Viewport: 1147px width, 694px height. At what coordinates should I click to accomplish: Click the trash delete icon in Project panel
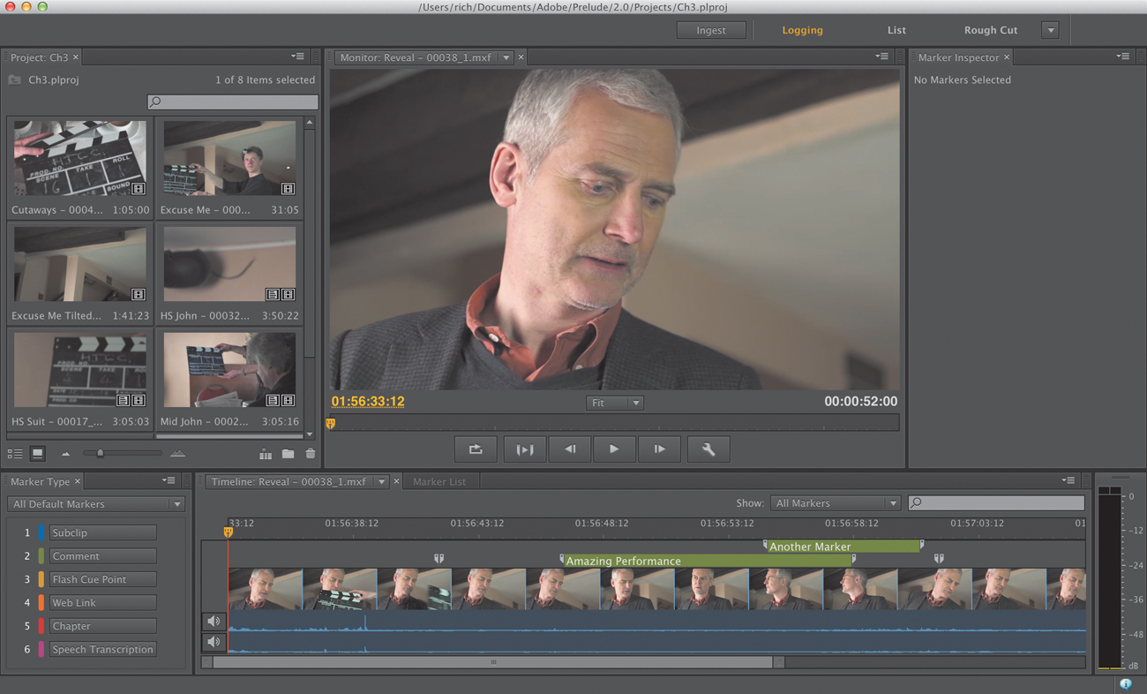tap(310, 454)
